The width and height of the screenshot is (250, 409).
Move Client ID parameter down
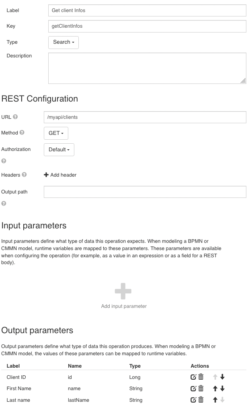222,377
